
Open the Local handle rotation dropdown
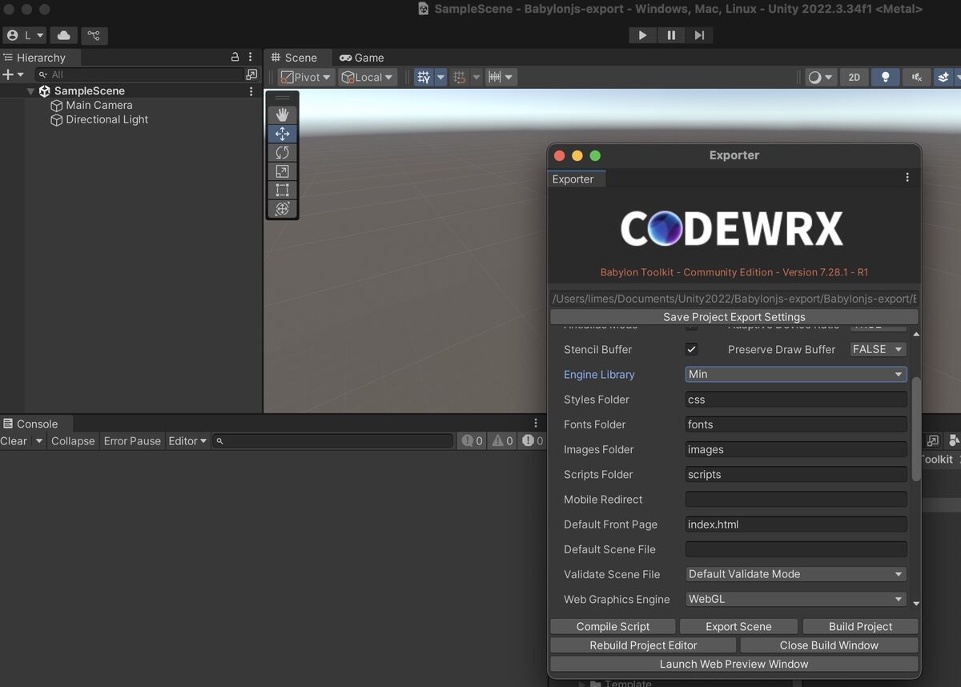click(367, 78)
